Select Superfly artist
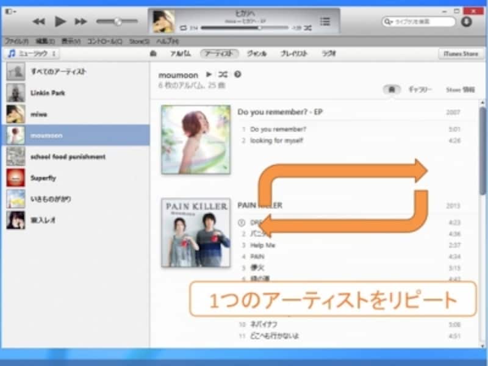This screenshot has width=488, height=366. [76, 178]
